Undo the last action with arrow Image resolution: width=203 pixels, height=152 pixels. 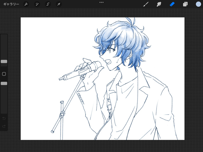tap(4, 118)
